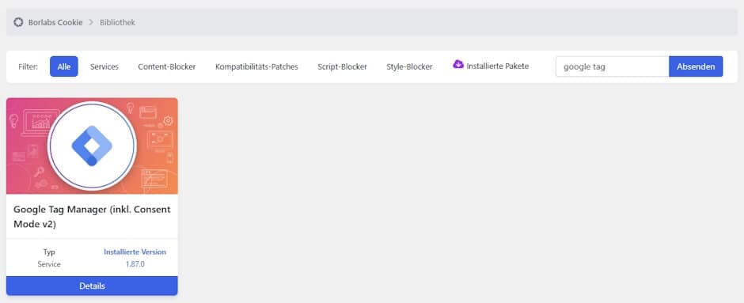Click the Filter: label
Screen dimensions: 744x303
tap(28, 67)
